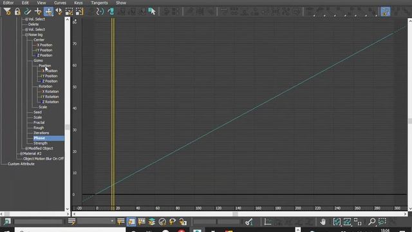Click the tree panel scroll up arrow
The image size is (412, 232).
click(67, 19)
